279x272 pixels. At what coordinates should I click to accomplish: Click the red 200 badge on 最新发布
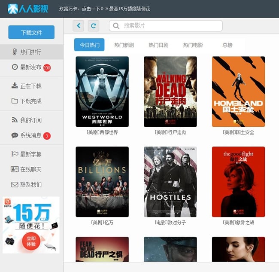click(x=47, y=68)
